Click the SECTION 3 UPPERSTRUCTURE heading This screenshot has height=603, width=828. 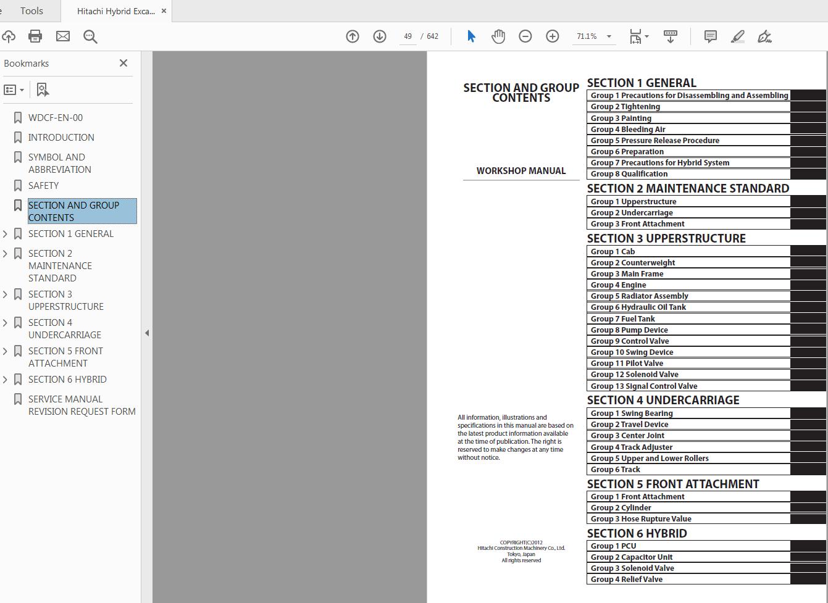pyautogui.click(x=666, y=239)
